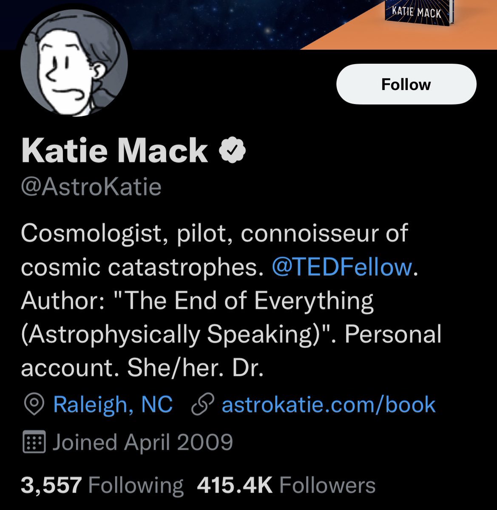This screenshot has width=497, height=510.
Task: Click the profile bio description text
Action: pyautogui.click(x=231, y=300)
